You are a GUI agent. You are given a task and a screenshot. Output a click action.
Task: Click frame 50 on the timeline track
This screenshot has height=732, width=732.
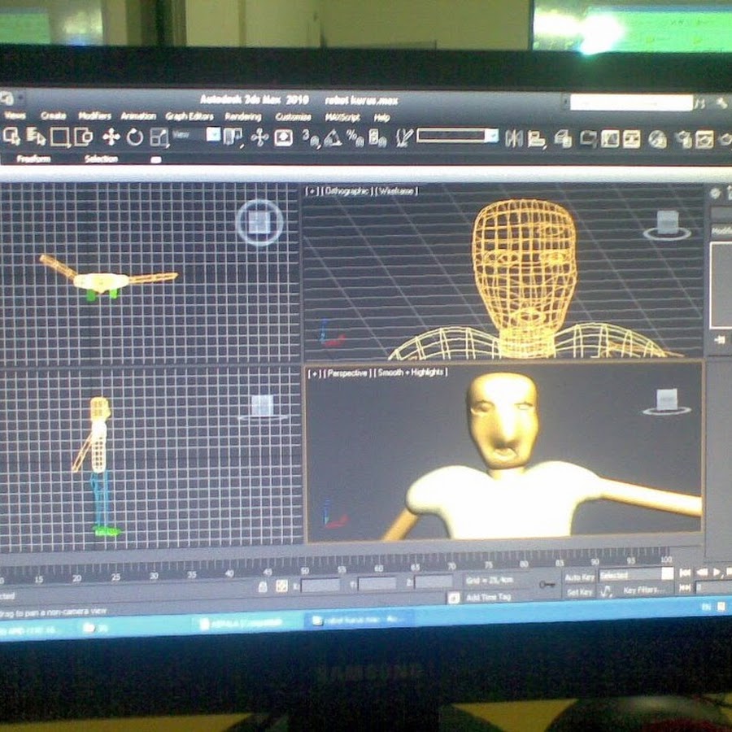304,573
